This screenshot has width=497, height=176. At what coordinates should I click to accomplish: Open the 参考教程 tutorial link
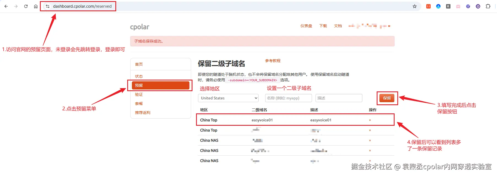[273, 61]
